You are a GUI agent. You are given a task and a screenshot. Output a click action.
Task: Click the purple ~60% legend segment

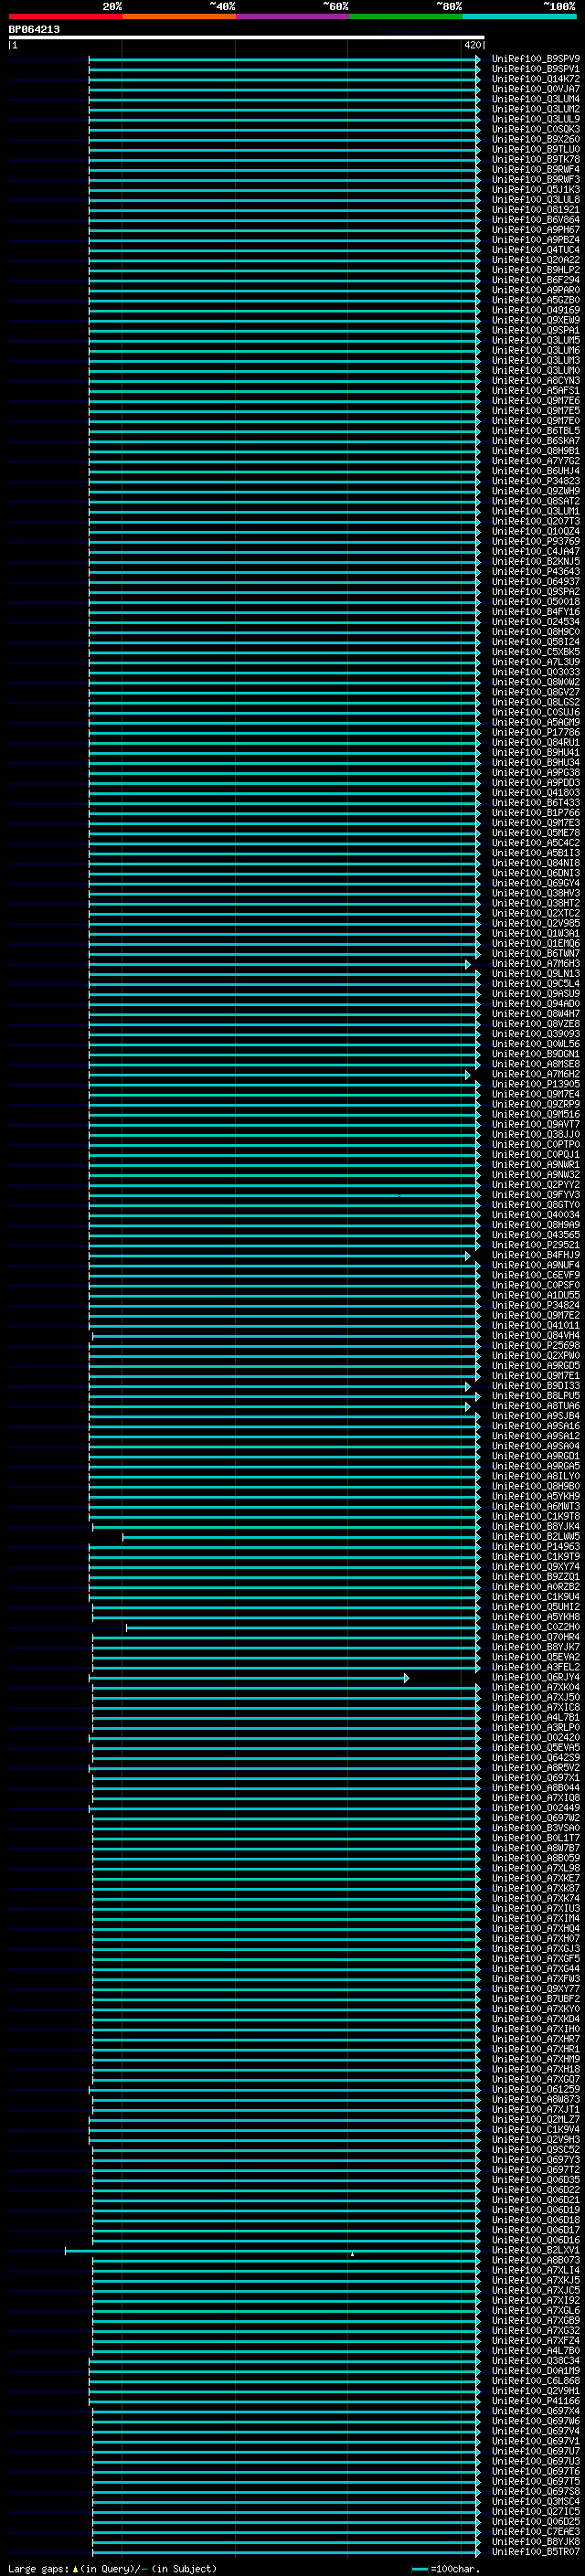(292, 16)
